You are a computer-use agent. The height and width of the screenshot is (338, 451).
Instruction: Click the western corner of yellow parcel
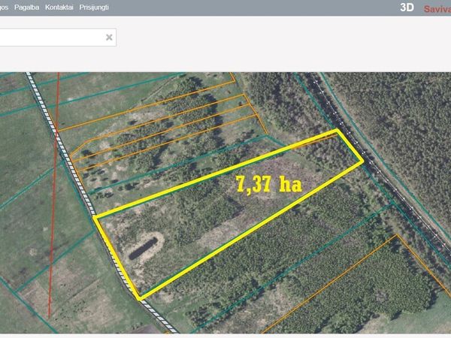point(95,219)
